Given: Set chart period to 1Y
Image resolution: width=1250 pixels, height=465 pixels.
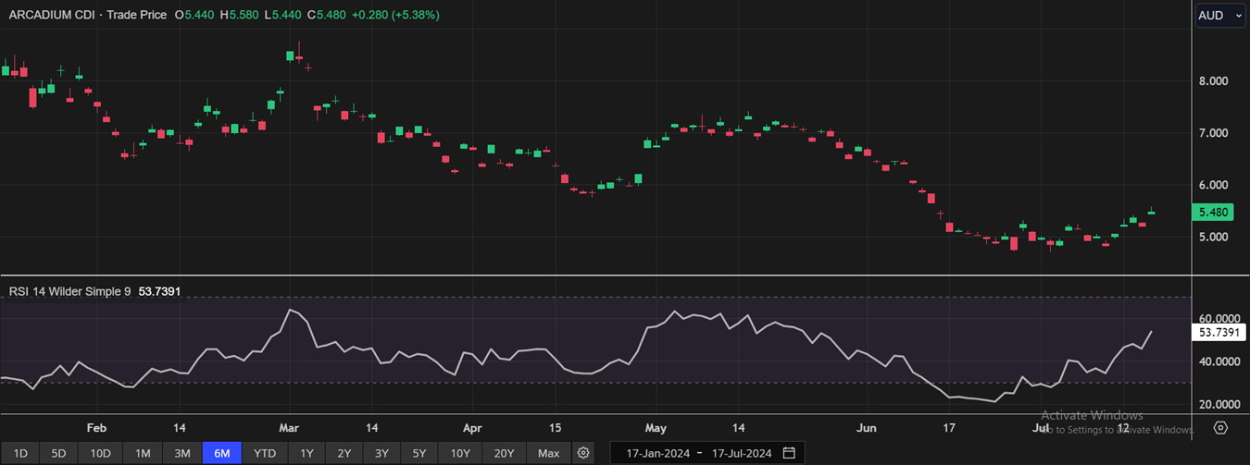Looking at the screenshot, I should 306,453.
